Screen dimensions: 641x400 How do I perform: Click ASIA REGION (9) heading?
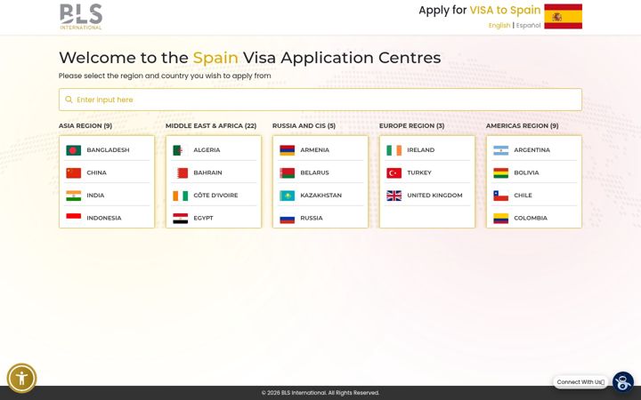(85, 126)
